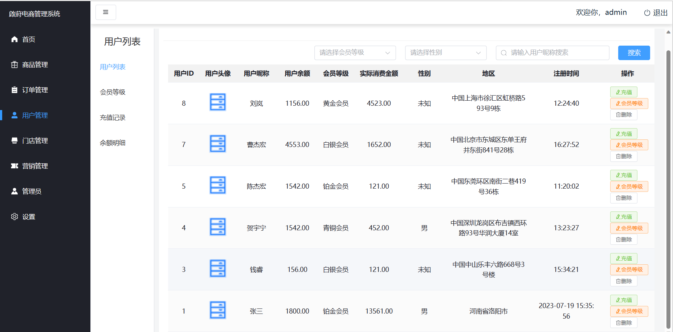
Task: Click 会员等级 button for user 钱睿
Action: 629,270
